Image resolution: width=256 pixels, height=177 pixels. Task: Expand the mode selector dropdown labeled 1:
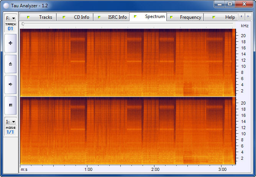[x=10, y=121]
